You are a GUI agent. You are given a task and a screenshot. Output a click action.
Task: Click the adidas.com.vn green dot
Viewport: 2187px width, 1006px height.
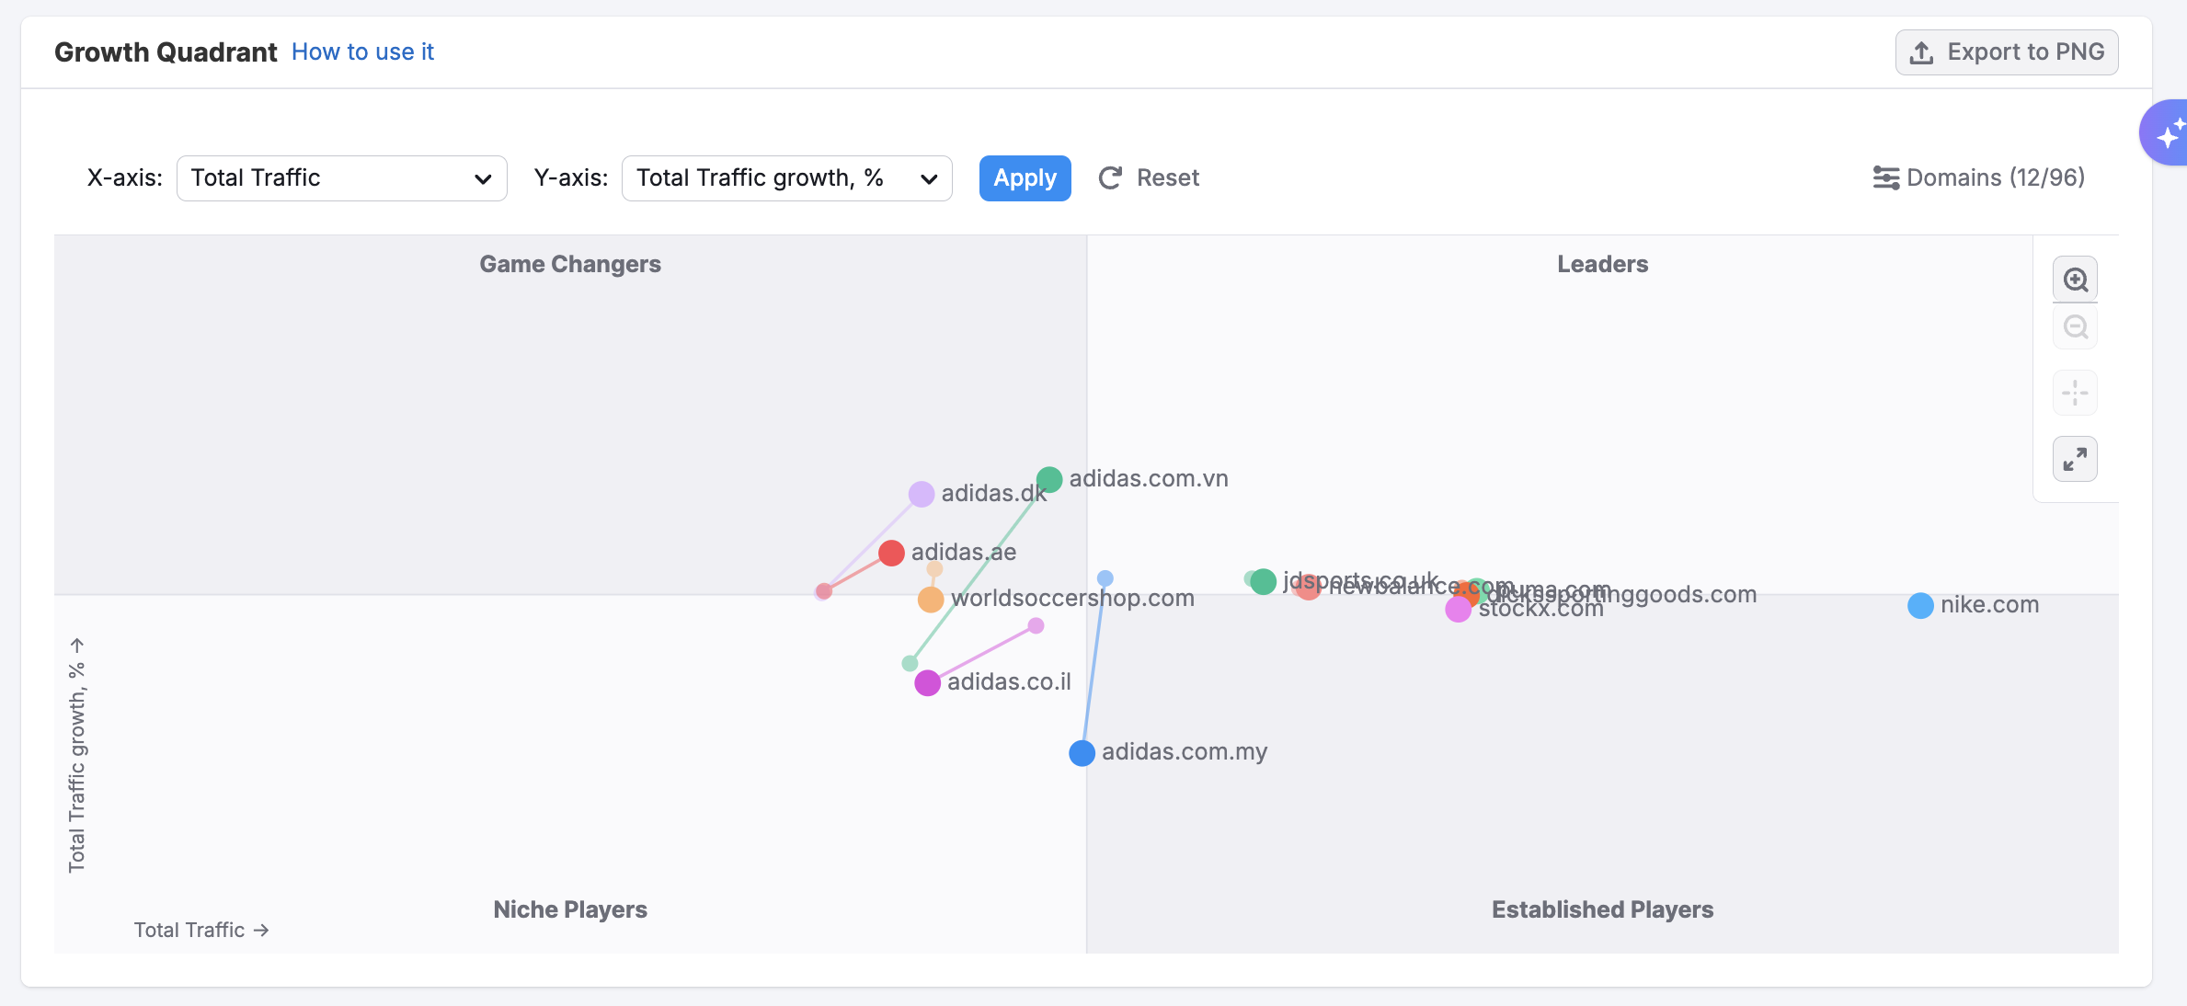(x=1049, y=479)
